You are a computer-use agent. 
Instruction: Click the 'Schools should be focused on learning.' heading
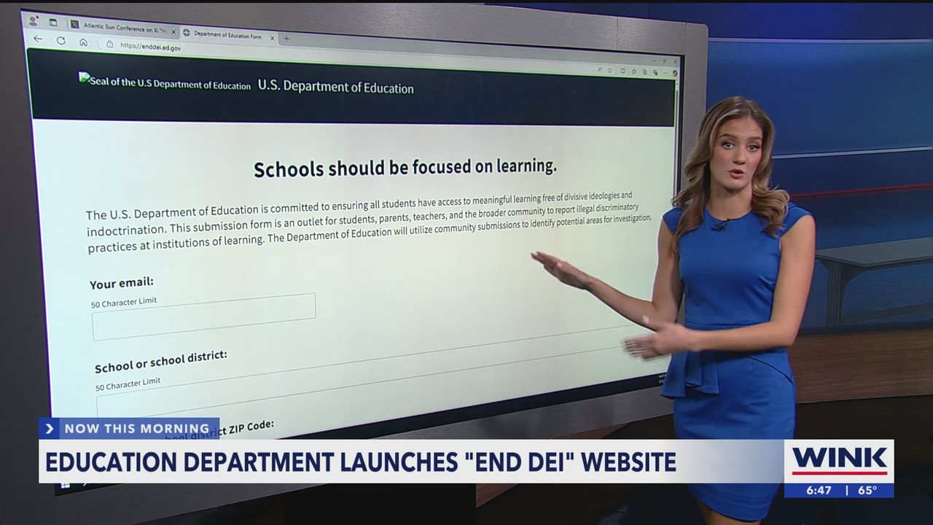coord(405,167)
